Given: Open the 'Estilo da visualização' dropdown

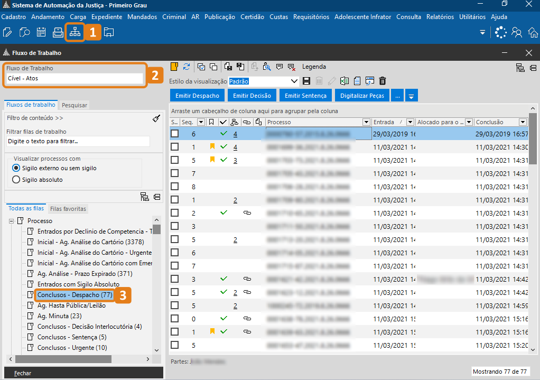Looking at the screenshot, I should pyautogui.click(x=294, y=81).
